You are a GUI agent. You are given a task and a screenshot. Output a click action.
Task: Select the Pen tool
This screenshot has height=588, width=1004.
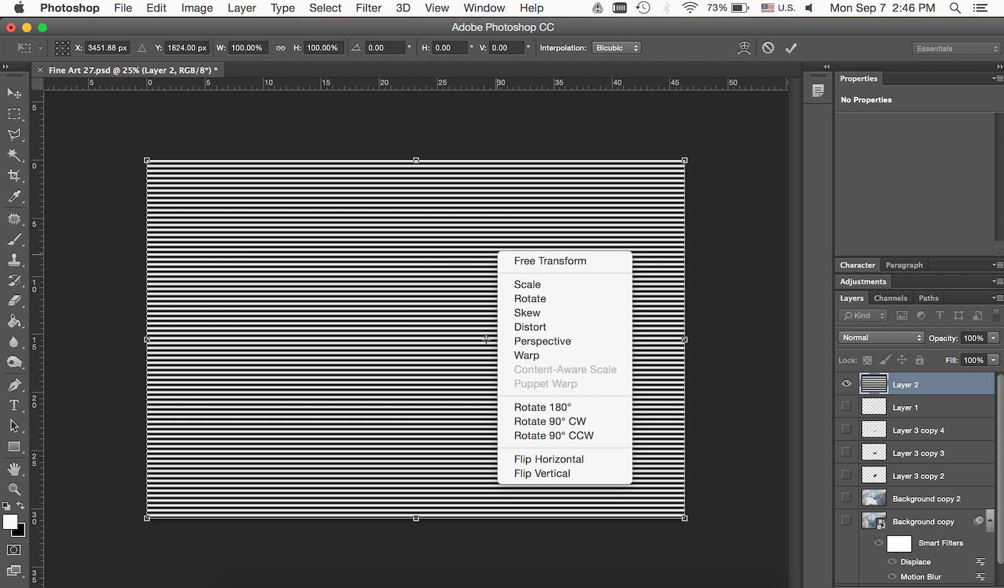[14, 385]
